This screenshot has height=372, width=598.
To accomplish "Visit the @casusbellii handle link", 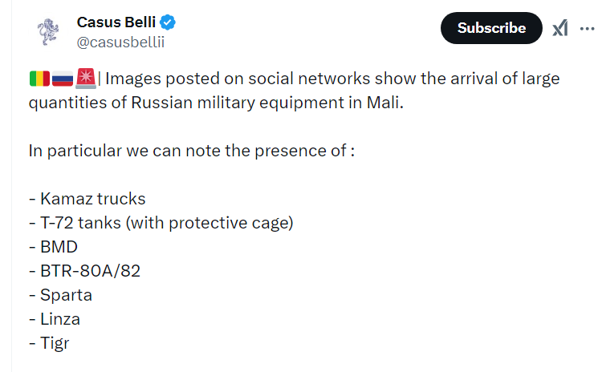I will [x=120, y=42].
